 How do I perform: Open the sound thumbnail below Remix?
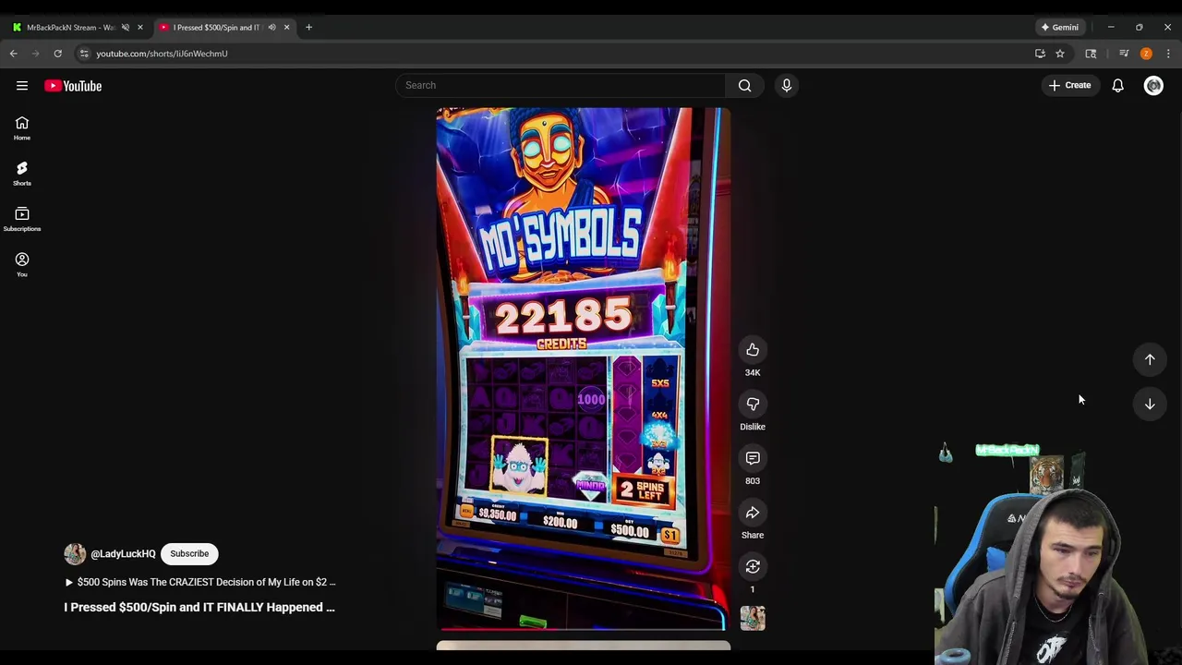pyautogui.click(x=753, y=618)
